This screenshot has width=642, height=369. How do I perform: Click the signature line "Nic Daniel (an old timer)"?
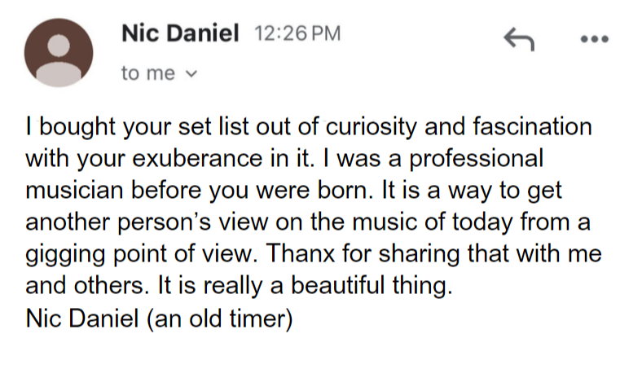tap(159, 317)
